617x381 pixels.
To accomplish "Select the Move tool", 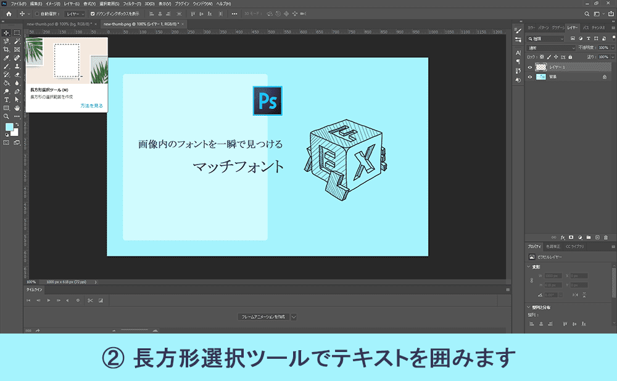I will tap(5, 32).
